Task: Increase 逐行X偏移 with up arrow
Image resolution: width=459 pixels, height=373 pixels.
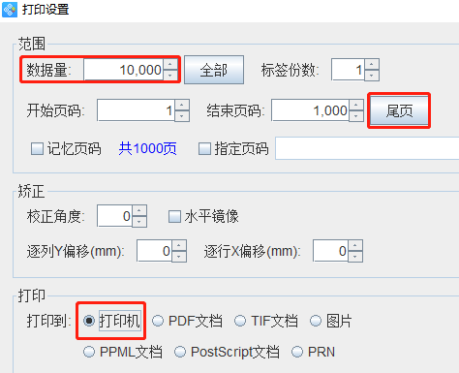Action: (x=355, y=245)
